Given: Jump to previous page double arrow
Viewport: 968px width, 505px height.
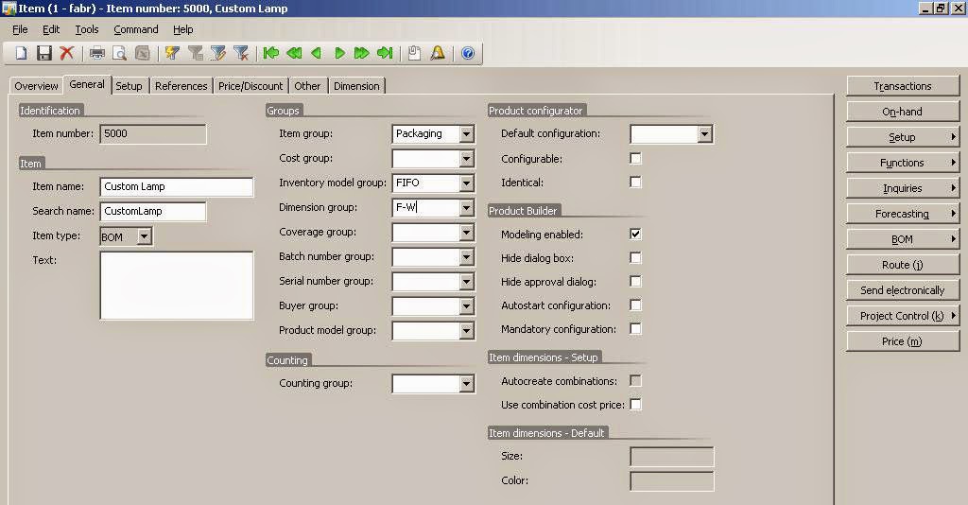Looking at the screenshot, I should click(294, 53).
